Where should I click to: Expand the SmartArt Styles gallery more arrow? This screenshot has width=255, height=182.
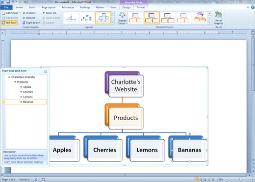pos(209,23)
